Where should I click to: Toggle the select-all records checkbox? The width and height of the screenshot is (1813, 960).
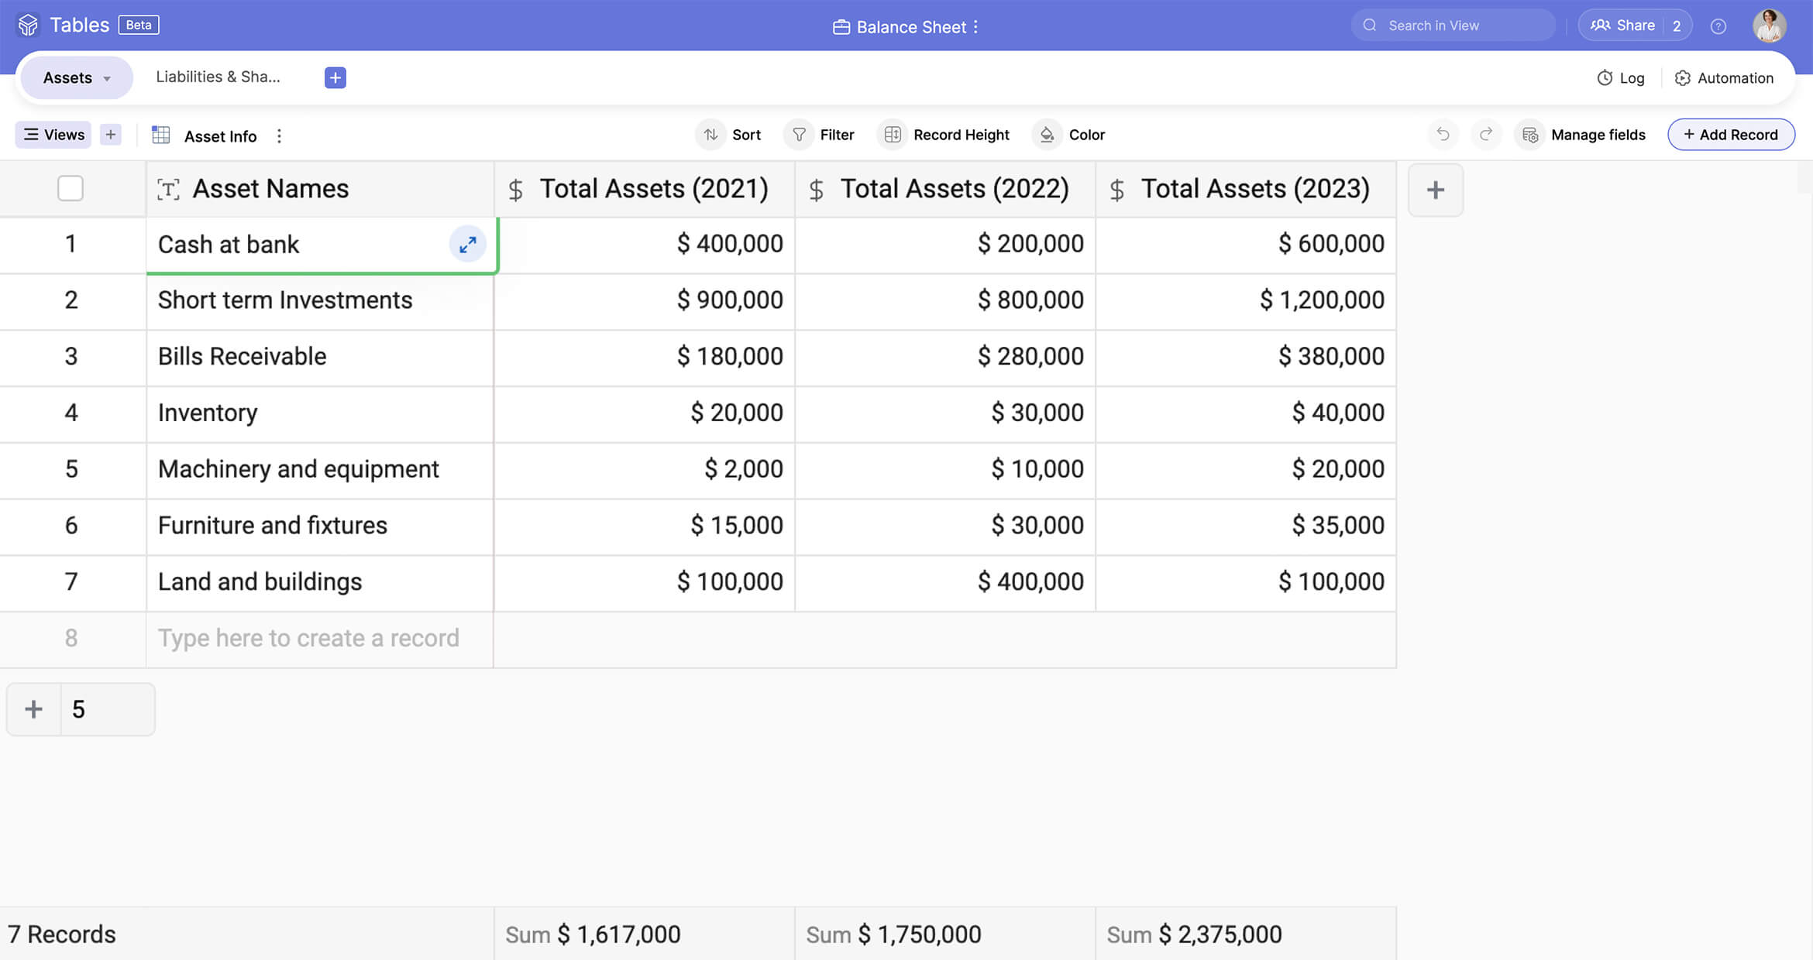(71, 189)
